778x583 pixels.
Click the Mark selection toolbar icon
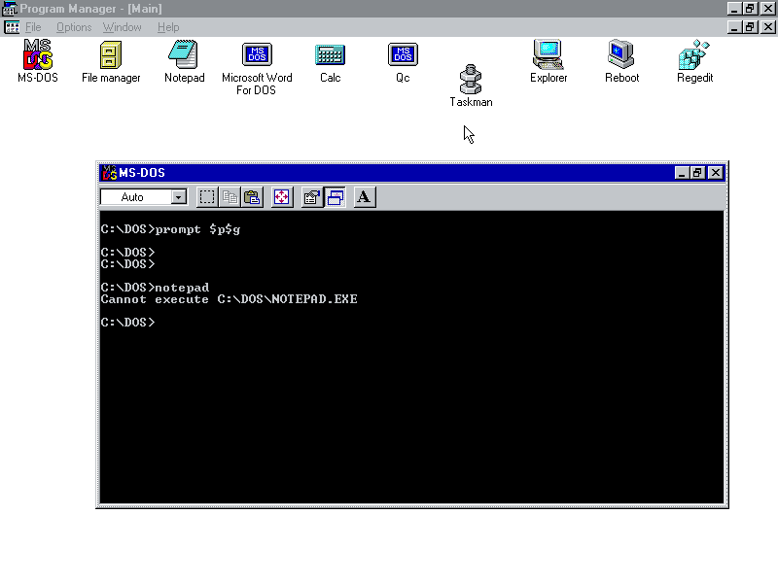(x=207, y=197)
